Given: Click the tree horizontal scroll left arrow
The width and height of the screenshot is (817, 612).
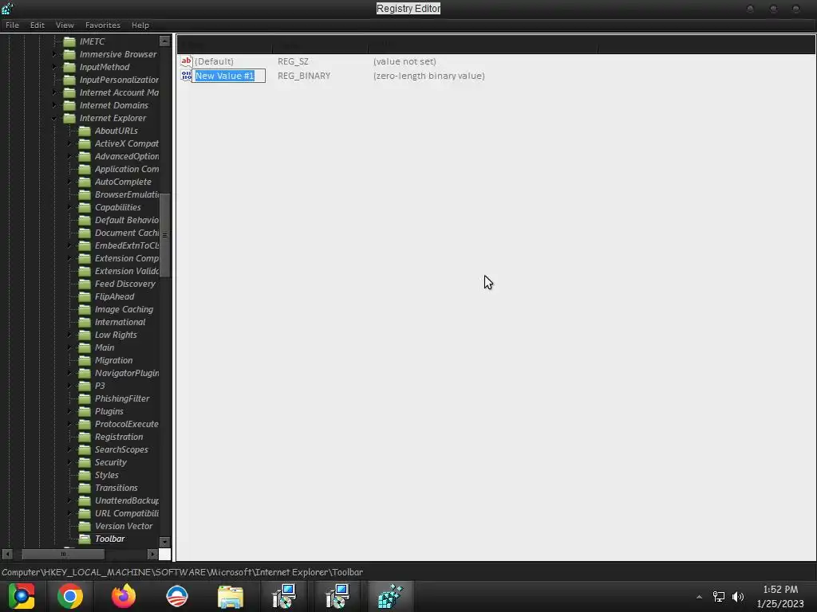Looking at the screenshot, I should click(x=7, y=555).
